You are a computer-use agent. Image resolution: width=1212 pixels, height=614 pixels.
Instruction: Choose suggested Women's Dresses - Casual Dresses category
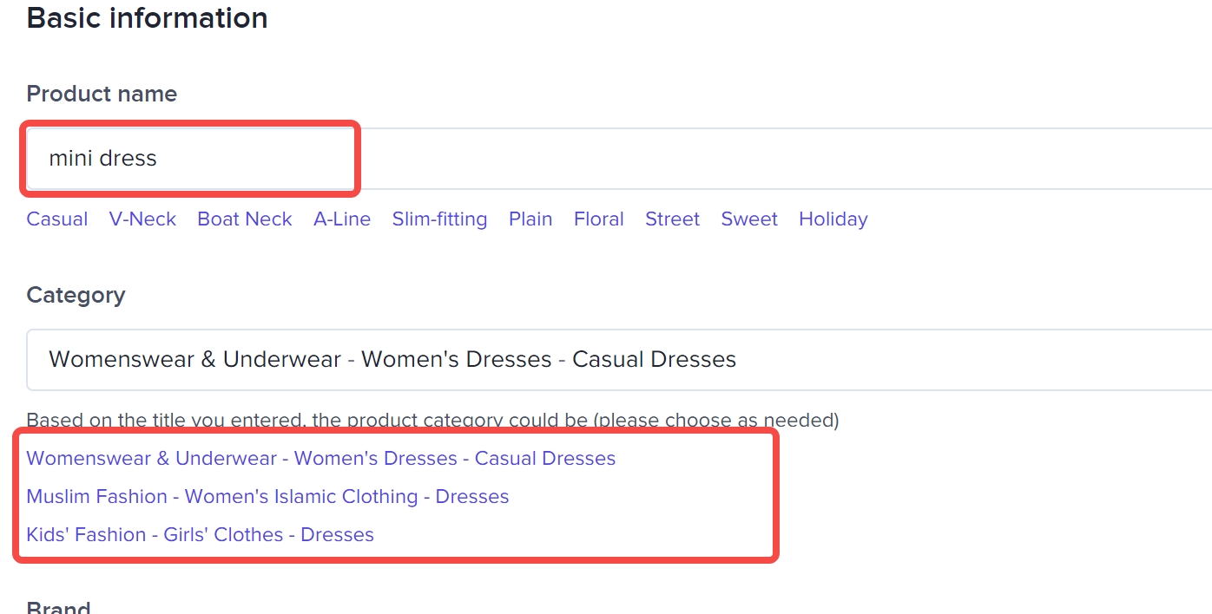(x=321, y=459)
